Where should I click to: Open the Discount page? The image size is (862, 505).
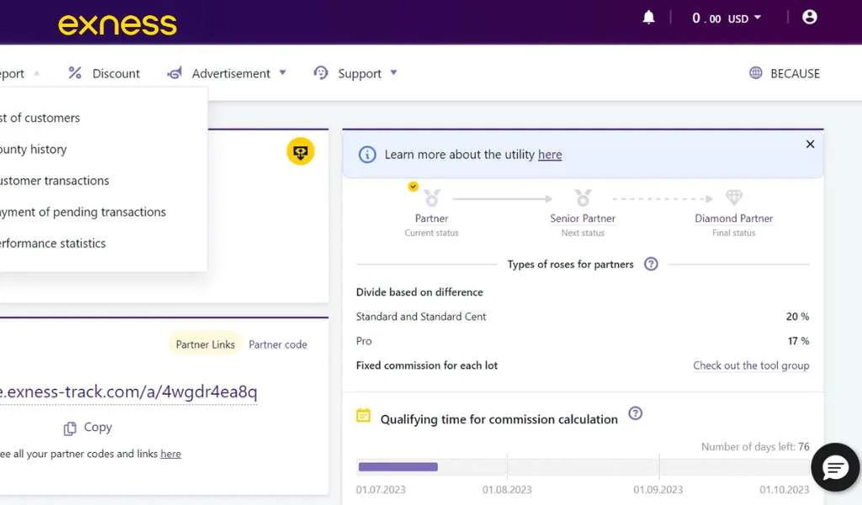[104, 73]
